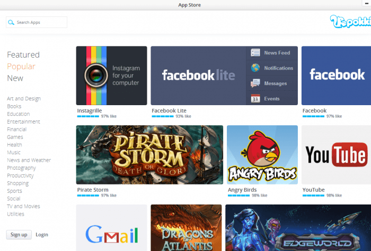The image size is (371, 251).
Task: Open the YouTube app tile
Action: click(x=336, y=155)
